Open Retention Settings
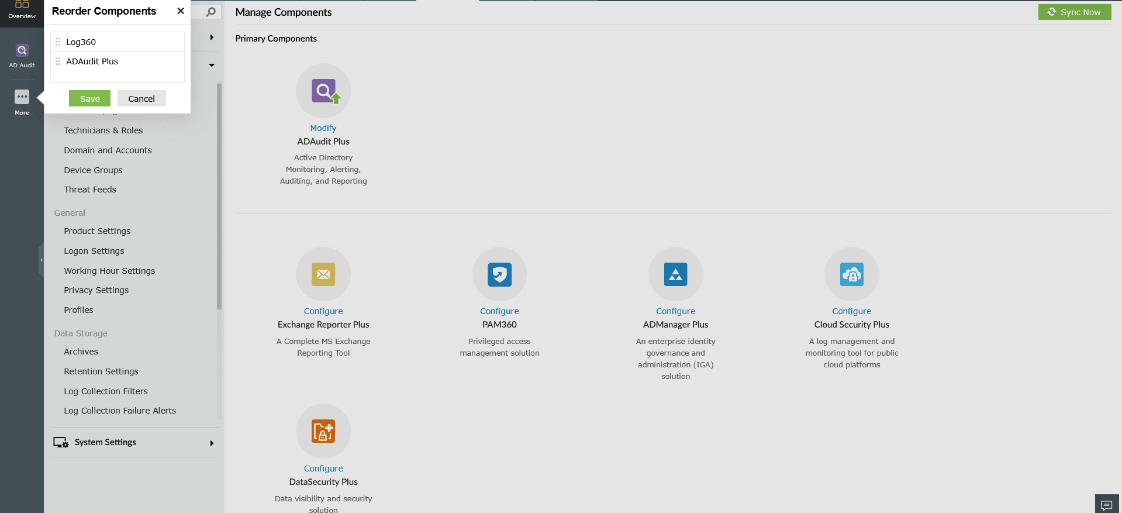Viewport: 1122px width, 513px height. [x=101, y=371]
